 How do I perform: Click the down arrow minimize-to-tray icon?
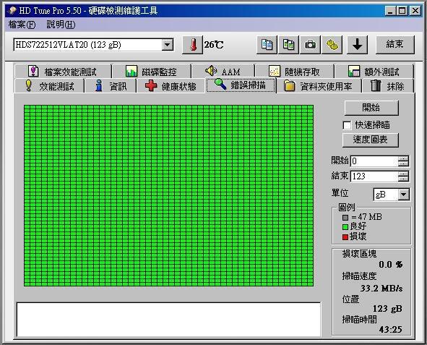point(357,44)
